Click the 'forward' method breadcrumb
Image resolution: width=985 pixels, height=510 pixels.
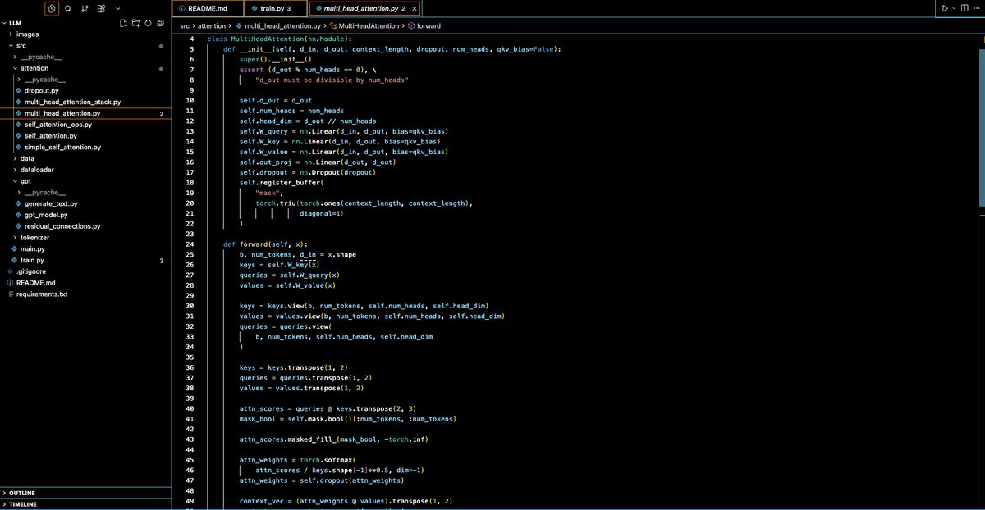point(425,26)
